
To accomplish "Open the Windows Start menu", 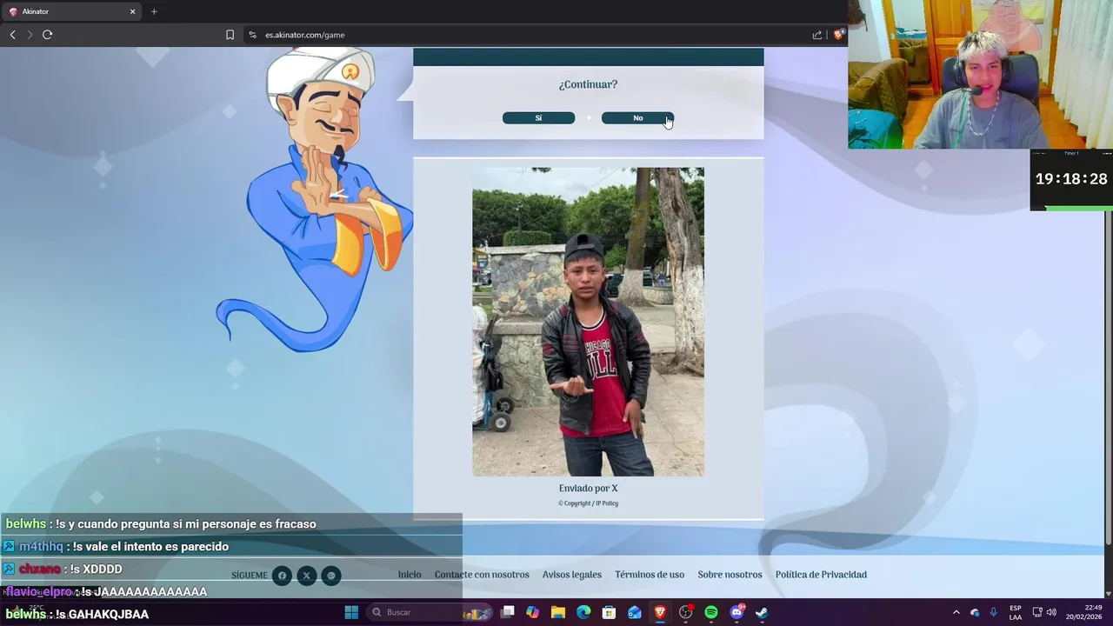I will [351, 612].
